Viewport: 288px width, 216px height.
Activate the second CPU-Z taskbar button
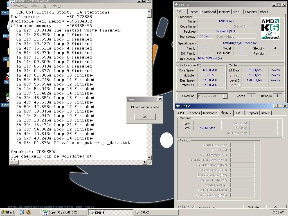click(156, 212)
